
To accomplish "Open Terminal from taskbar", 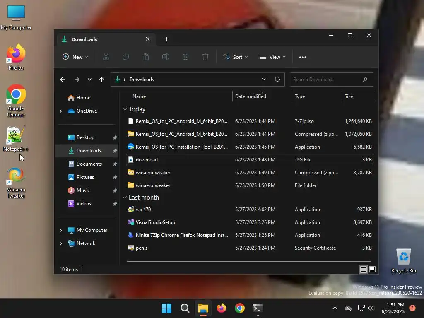I will click(x=258, y=308).
